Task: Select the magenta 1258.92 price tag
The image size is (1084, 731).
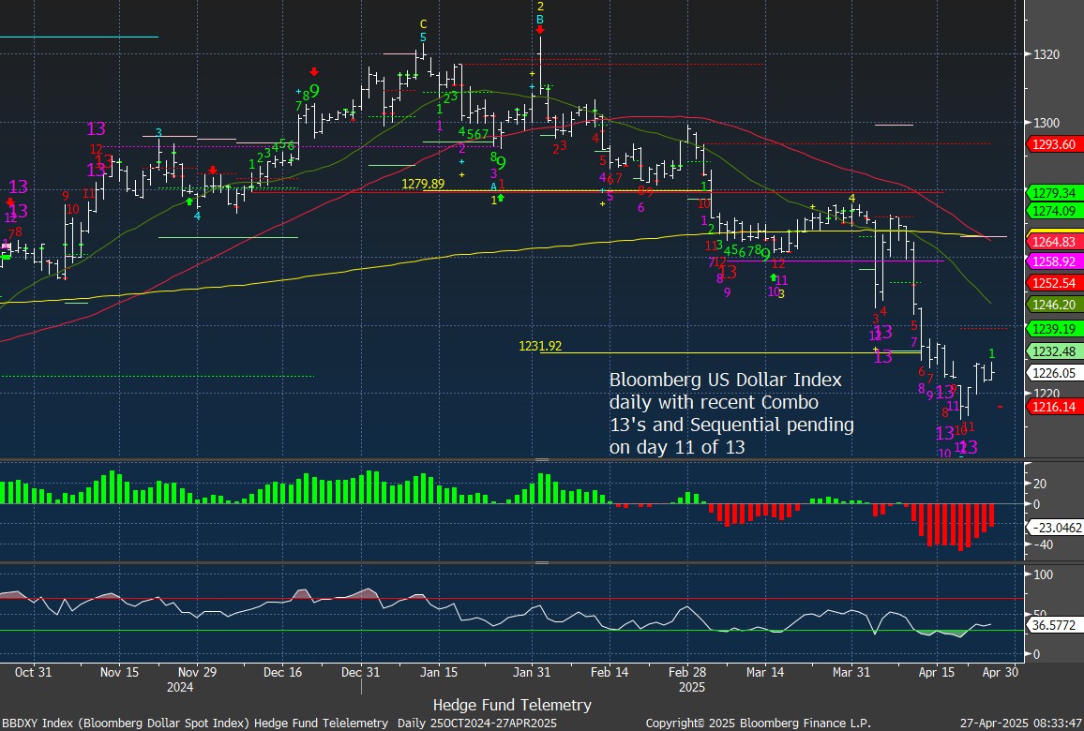Action: click(1054, 261)
